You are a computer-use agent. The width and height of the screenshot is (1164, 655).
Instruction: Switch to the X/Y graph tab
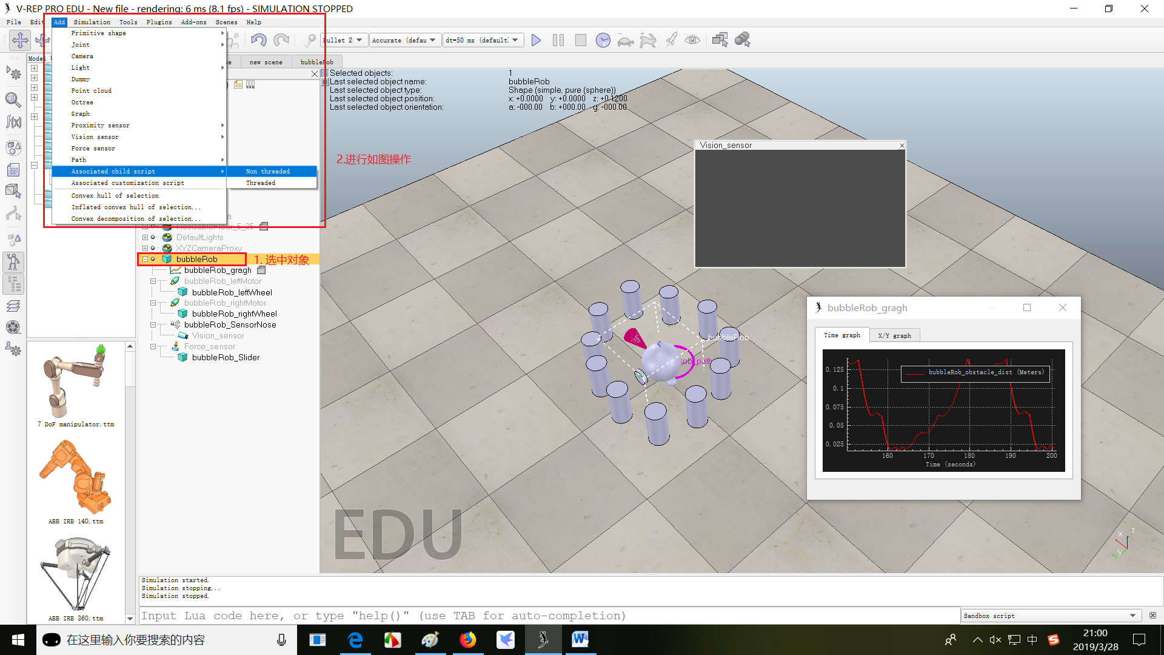[x=894, y=335]
